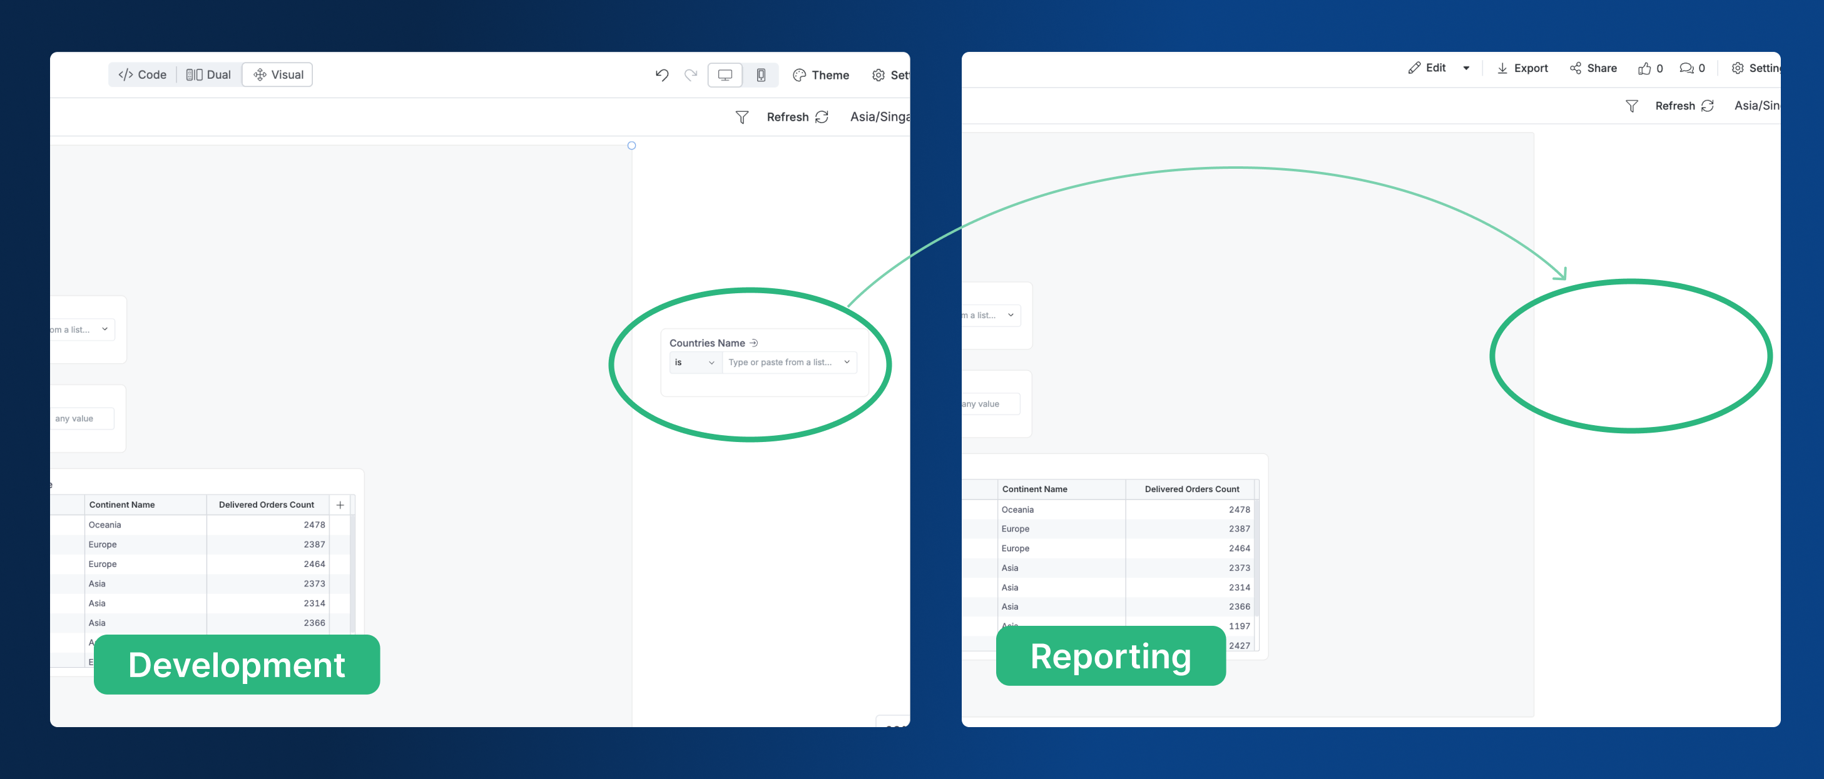Open the Edit dropdown caret

click(x=1465, y=69)
